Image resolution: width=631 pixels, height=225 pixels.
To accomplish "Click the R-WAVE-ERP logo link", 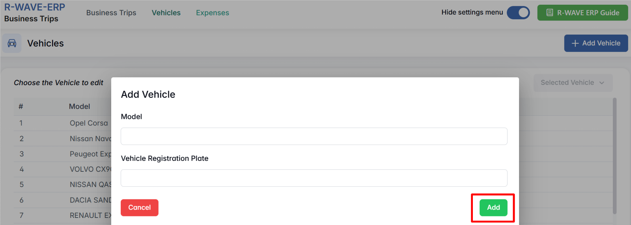I will coord(35,7).
